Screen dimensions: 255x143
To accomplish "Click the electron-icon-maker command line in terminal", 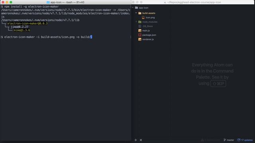I will pyautogui.click(x=47, y=37).
